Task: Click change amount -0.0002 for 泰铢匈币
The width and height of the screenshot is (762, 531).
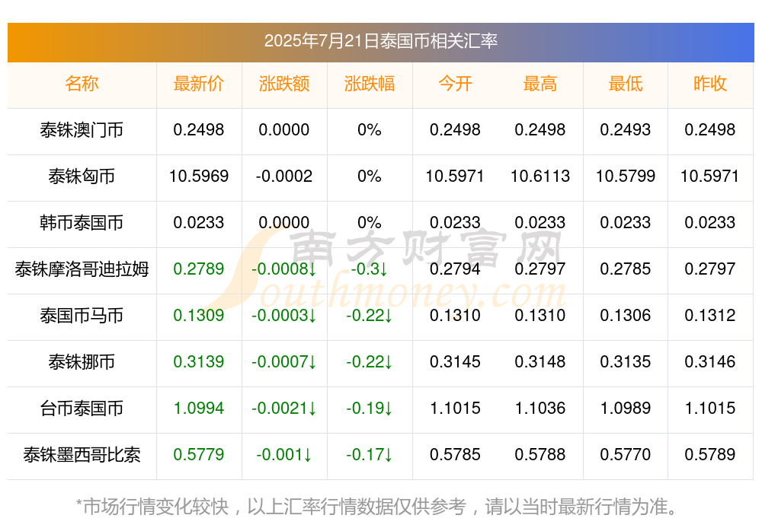Action: tap(284, 176)
